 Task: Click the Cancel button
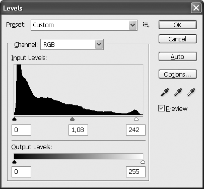(178, 39)
